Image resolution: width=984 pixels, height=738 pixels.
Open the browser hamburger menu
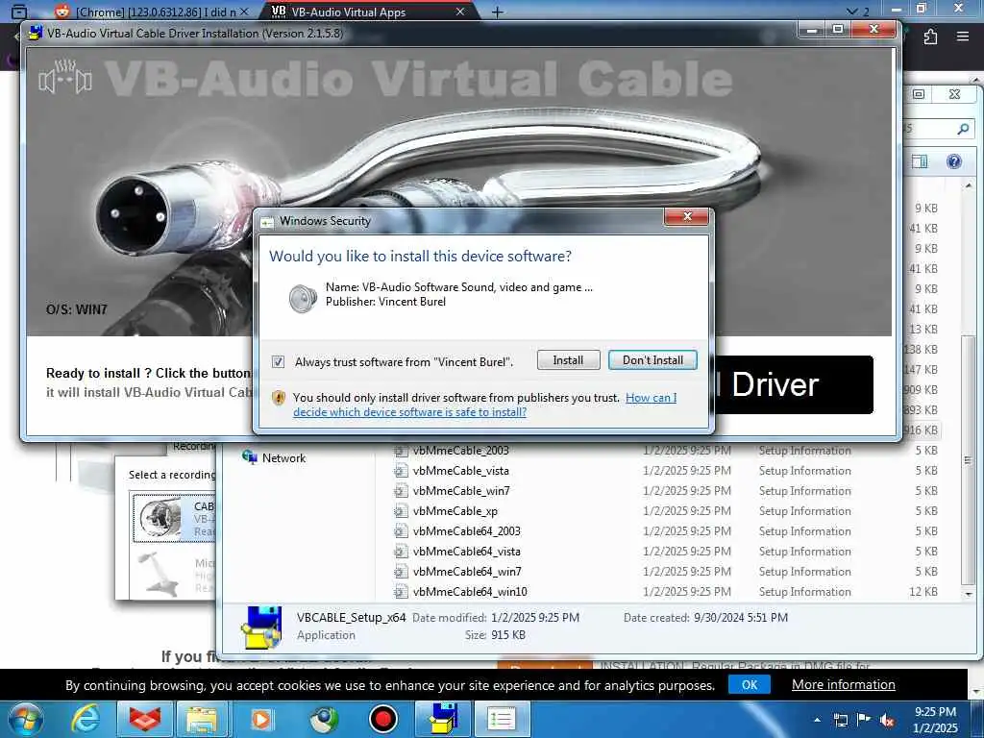pos(963,37)
